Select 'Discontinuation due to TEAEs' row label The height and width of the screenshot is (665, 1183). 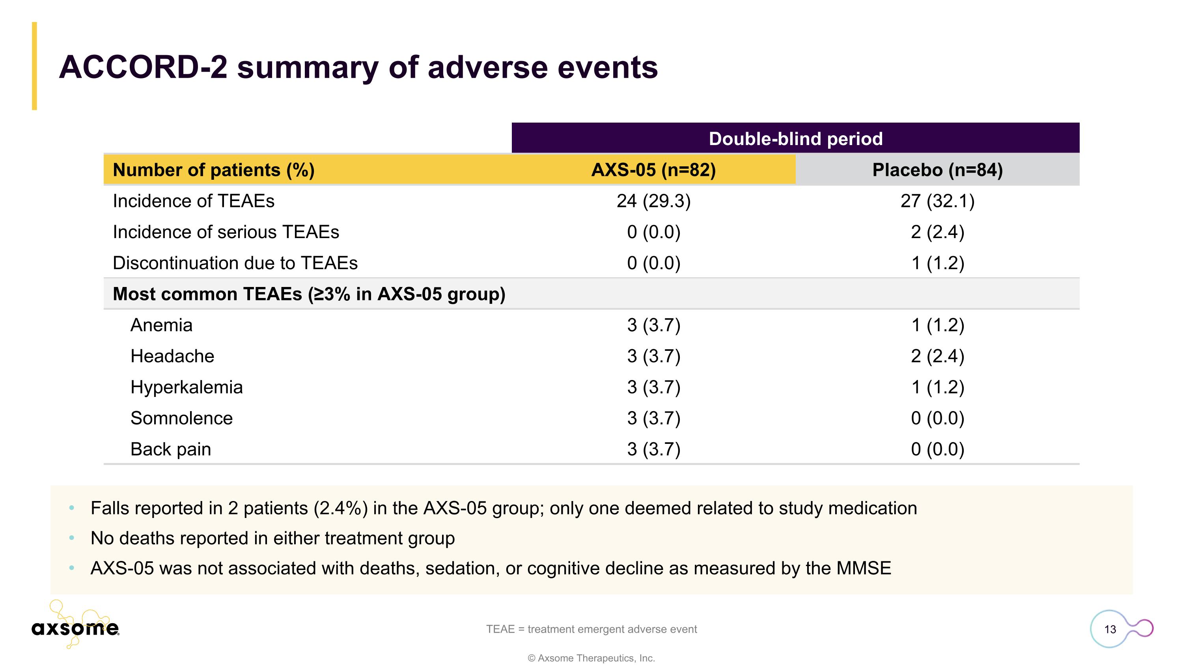click(x=235, y=263)
